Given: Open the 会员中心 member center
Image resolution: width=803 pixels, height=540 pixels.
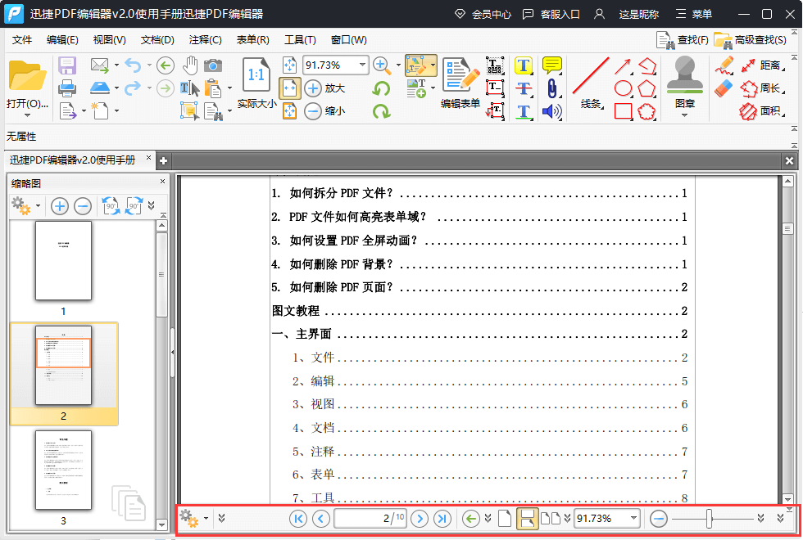Looking at the screenshot, I should click(x=483, y=14).
